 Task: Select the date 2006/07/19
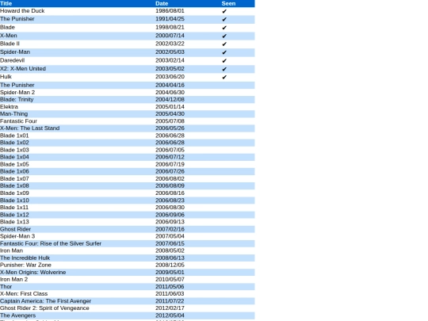pos(170,164)
